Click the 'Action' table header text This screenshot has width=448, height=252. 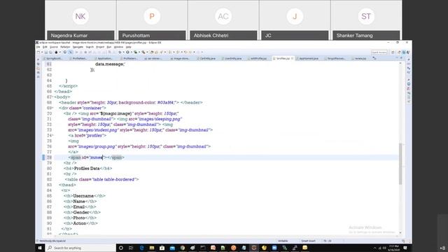[x=80, y=223]
